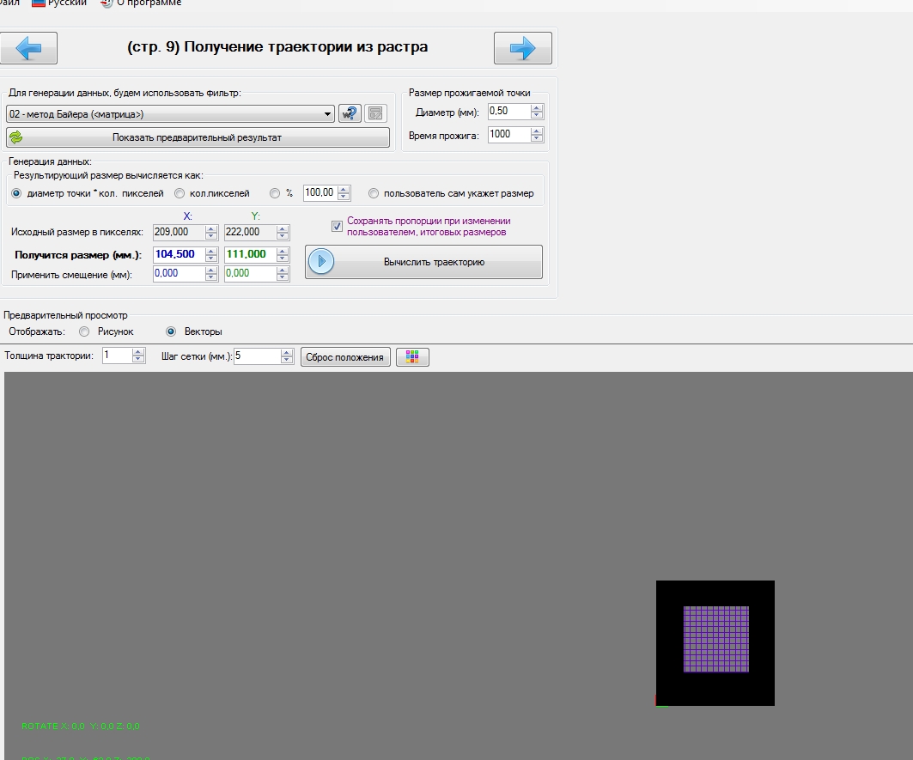Select 'диаметр точки * кол. пикселей' radio

(x=16, y=193)
